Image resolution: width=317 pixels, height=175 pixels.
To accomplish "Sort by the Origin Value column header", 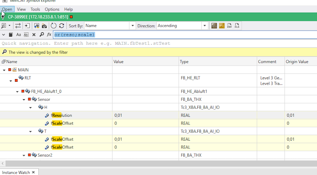I will [301, 62].
